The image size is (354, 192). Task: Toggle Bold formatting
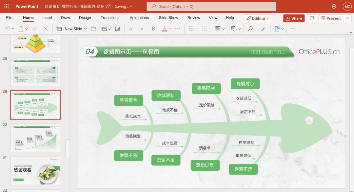pyautogui.click(x=153, y=29)
